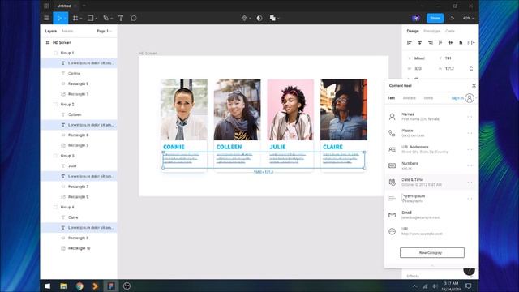
Task: Select the Group 1 layer
Action: [x=79, y=53]
